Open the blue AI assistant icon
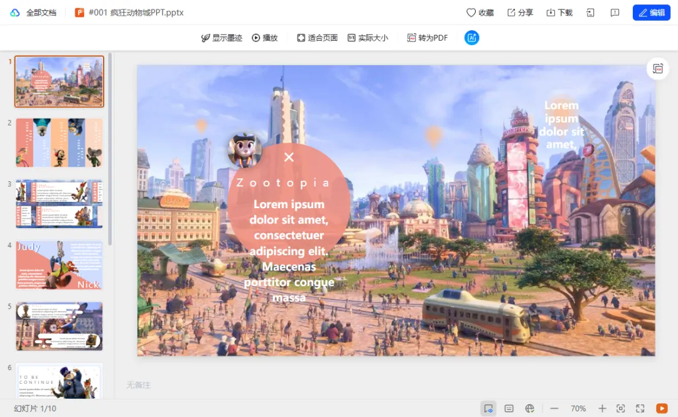 click(x=471, y=38)
